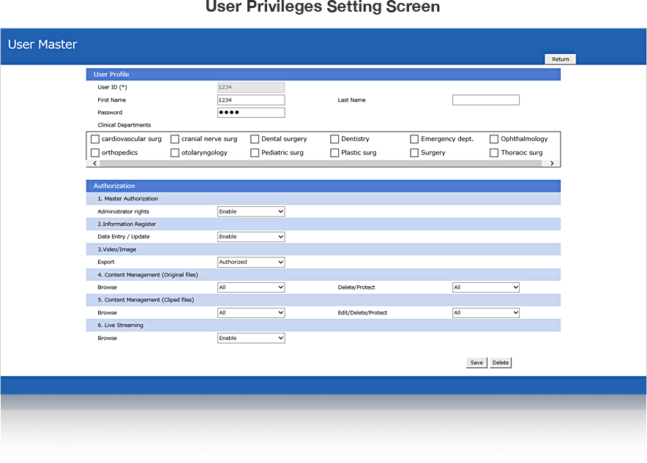Click the User Profile section header
The image size is (647, 463).
coord(323,74)
